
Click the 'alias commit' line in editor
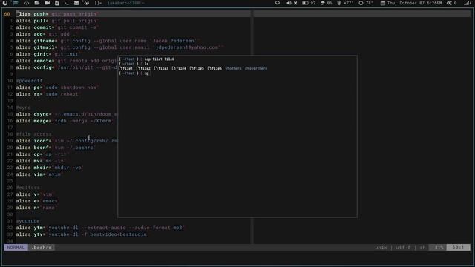click(x=58, y=27)
